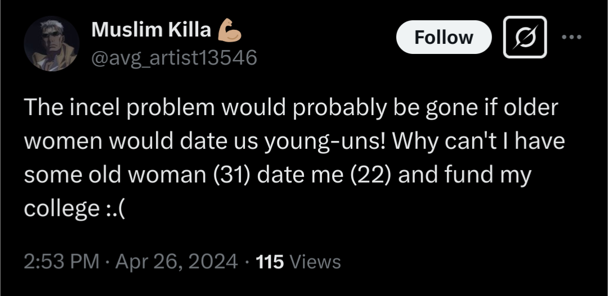Open the @avg_artist13546 handle link
Image resolution: width=608 pixels, height=296 pixels.
coord(174,57)
